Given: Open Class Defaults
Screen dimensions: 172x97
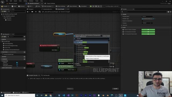Looking at the screenshot, I should (72, 6).
